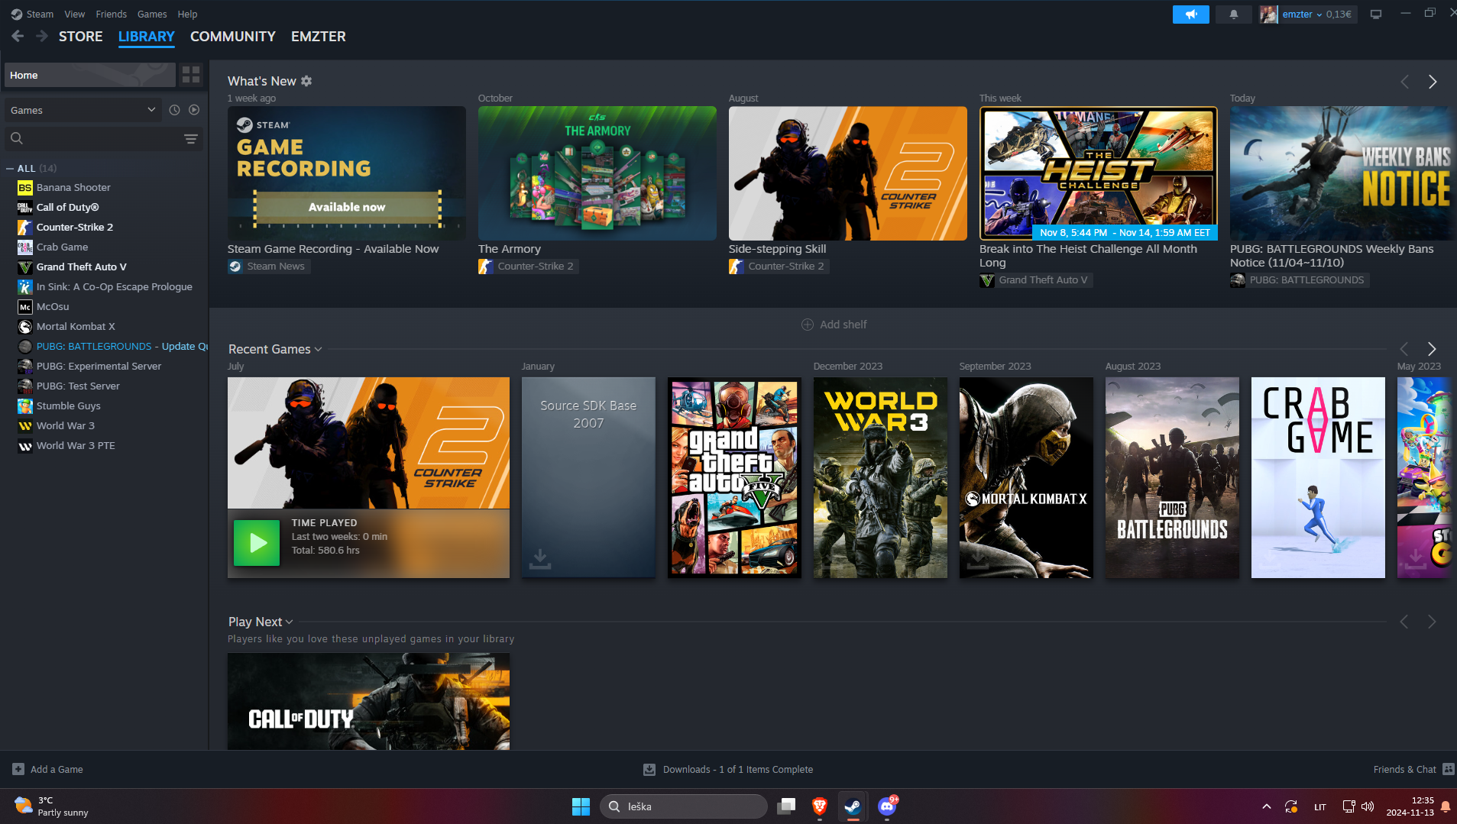Open Discord from the taskbar
This screenshot has height=824, width=1457.
(x=887, y=806)
